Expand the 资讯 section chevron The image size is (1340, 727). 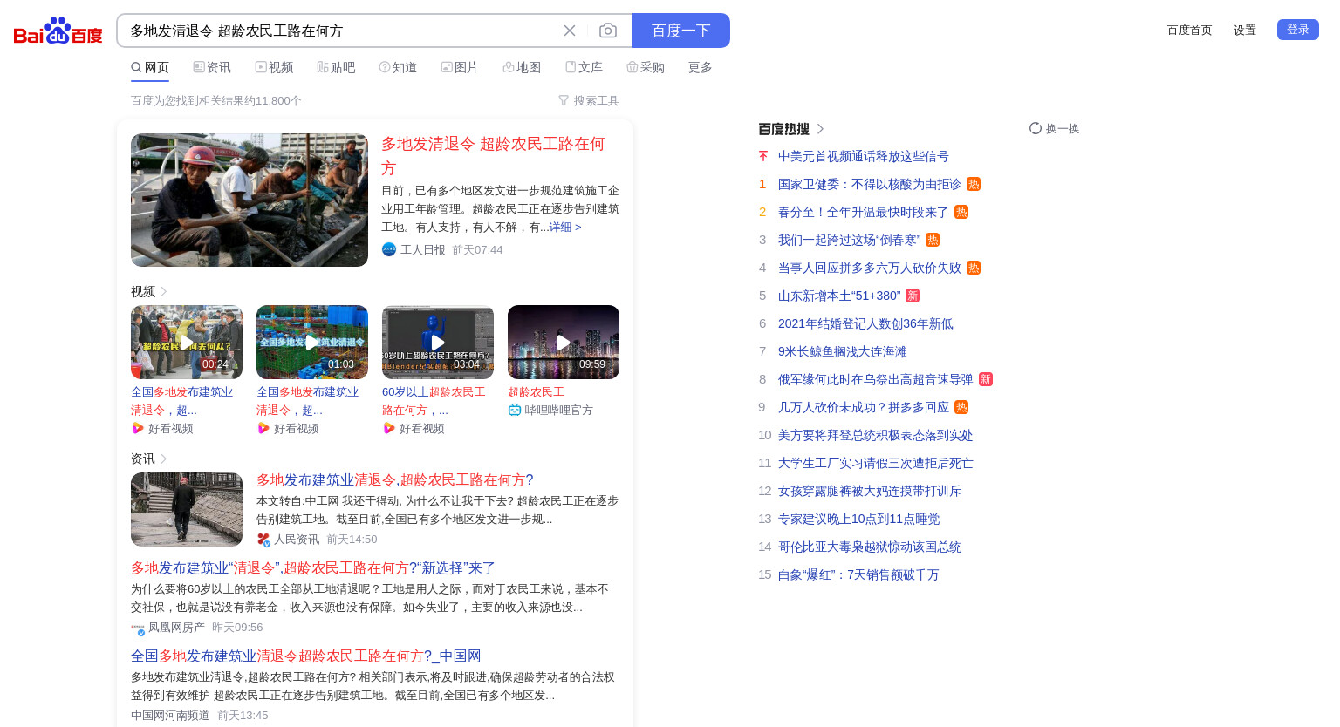click(164, 459)
